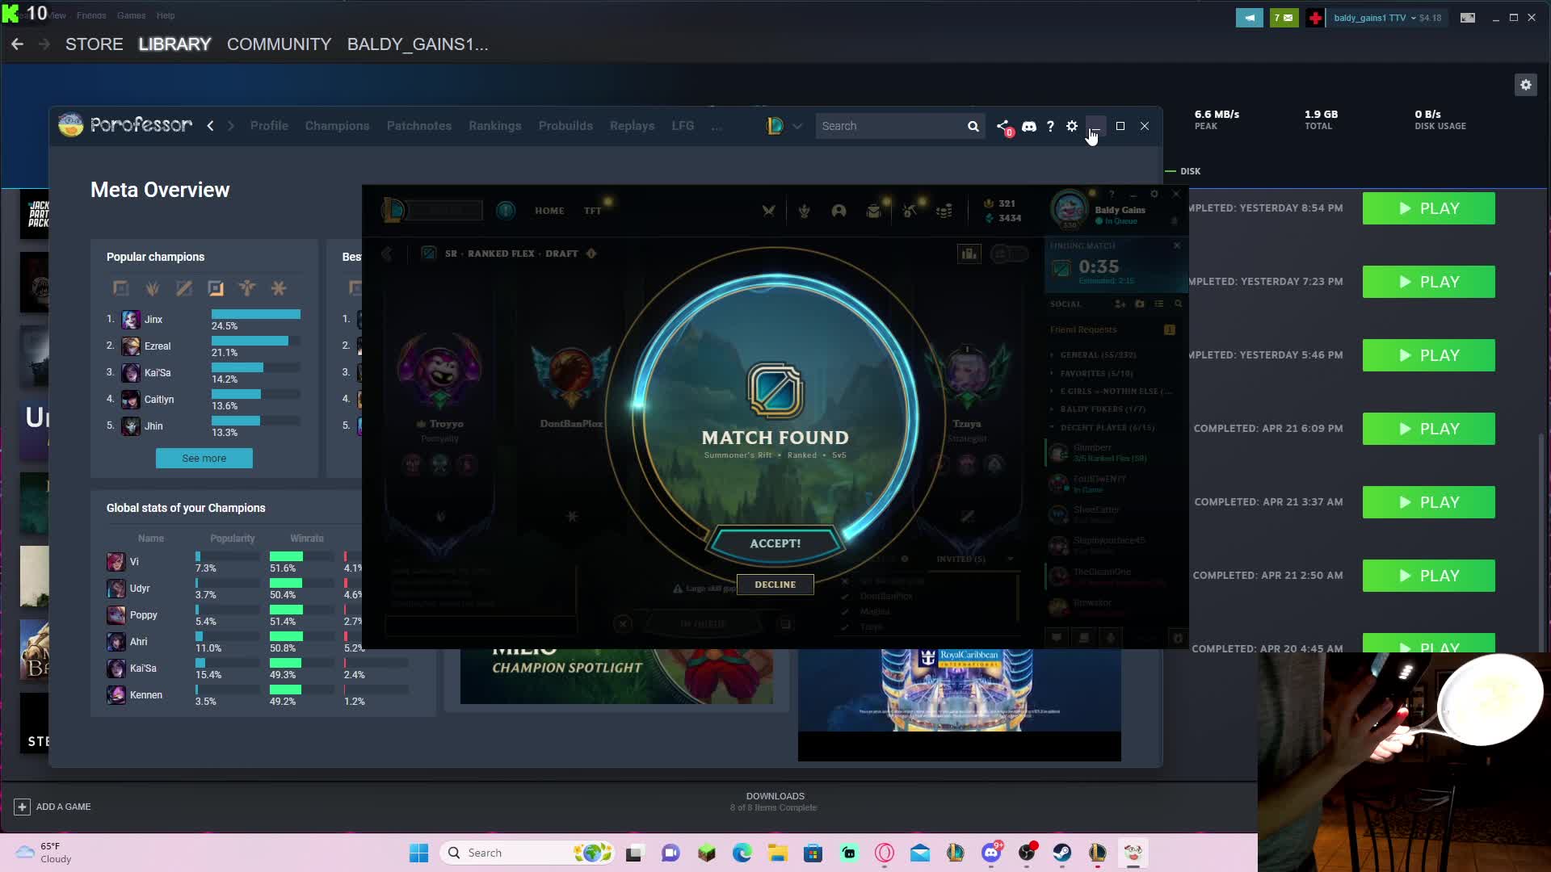
Task: Open Steam download settings gear
Action: pyautogui.click(x=1525, y=85)
